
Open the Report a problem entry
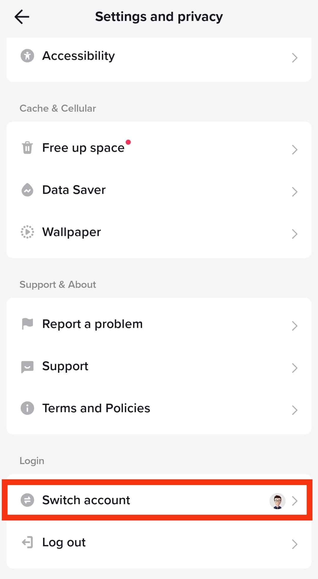159,324
